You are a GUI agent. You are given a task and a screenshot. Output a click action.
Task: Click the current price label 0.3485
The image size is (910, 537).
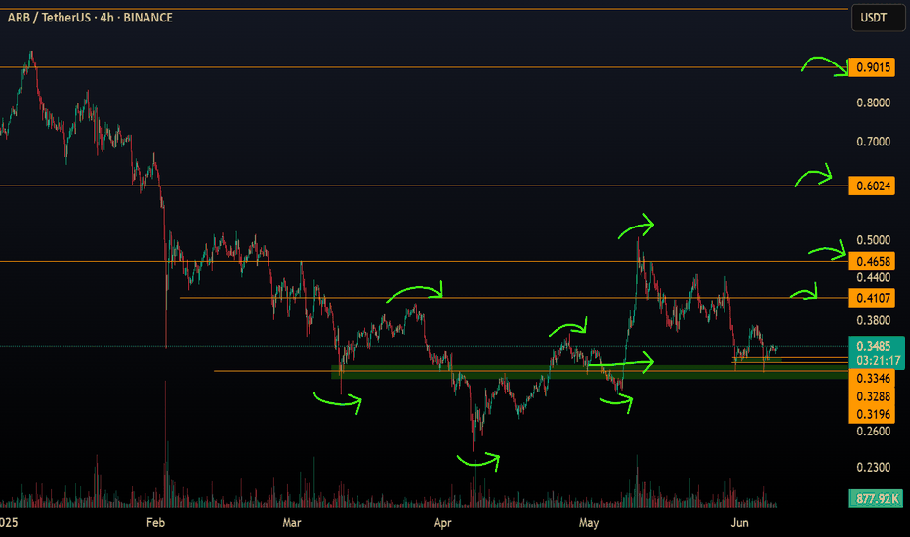pos(875,346)
